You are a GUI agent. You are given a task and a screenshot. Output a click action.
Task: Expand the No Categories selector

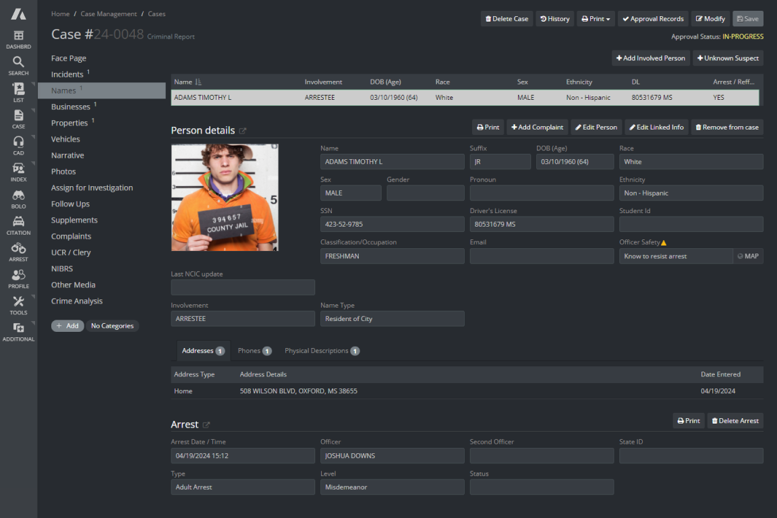pos(112,326)
